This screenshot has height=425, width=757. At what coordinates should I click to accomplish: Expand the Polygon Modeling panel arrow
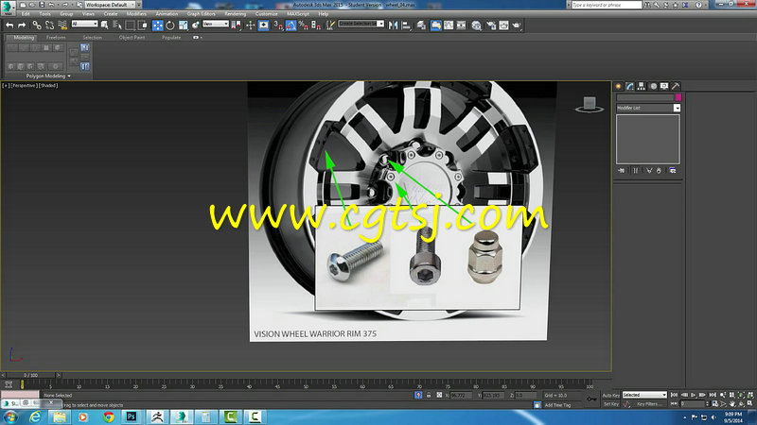click(x=69, y=76)
